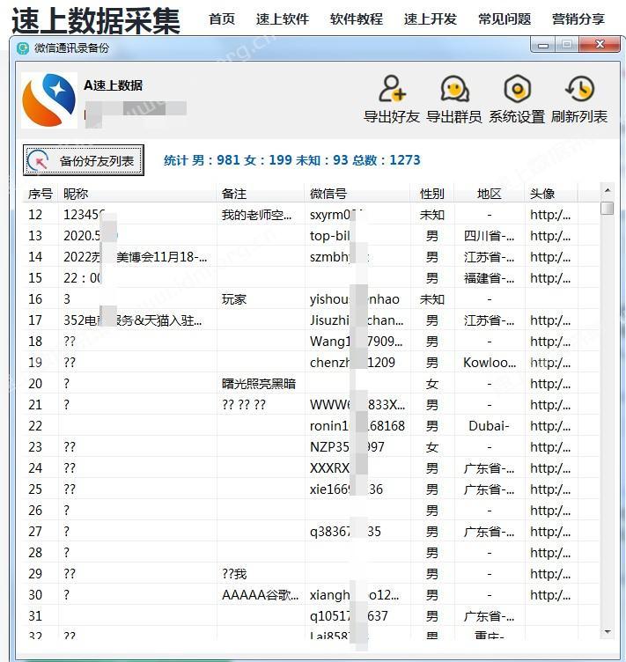This screenshot has width=626, height=662.
Task: Click the WeChat ID xie166...36
Action: (x=346, y=489)
